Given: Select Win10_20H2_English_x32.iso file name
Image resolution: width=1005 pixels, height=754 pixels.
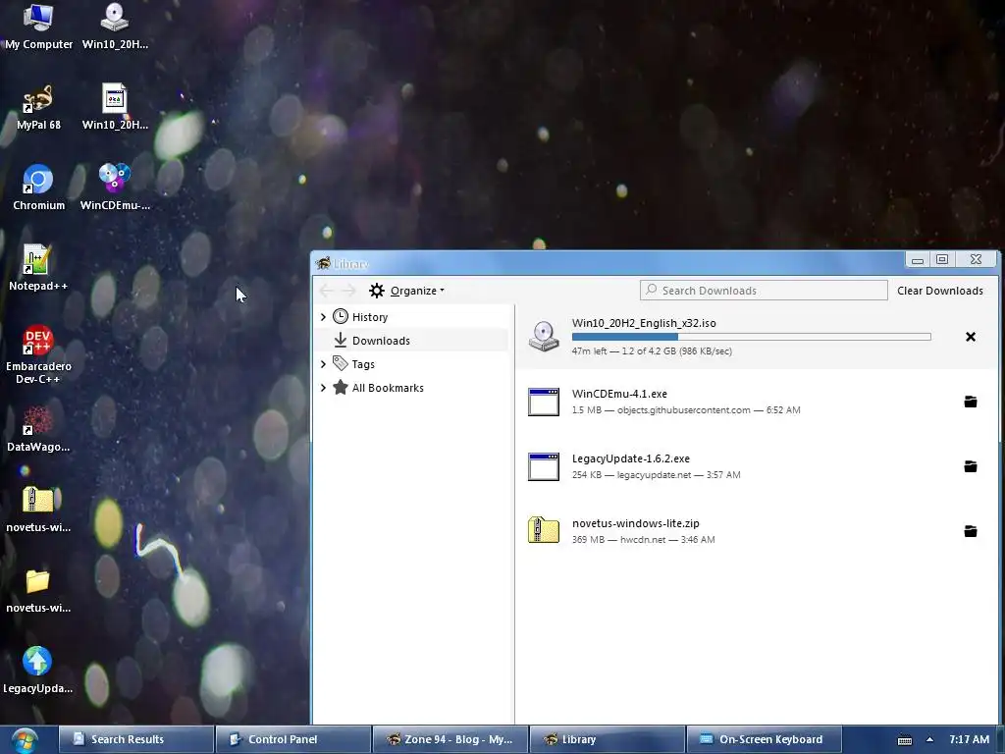Looking at the screenshot, I should [644, 323].
